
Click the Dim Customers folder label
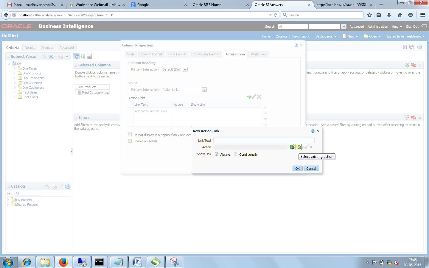[33, 88]
